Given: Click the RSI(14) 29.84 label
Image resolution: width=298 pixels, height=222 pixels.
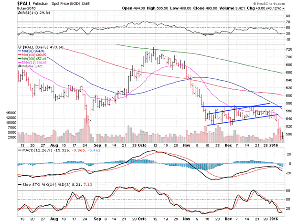Looking at the screenshot, I should 36,13.
